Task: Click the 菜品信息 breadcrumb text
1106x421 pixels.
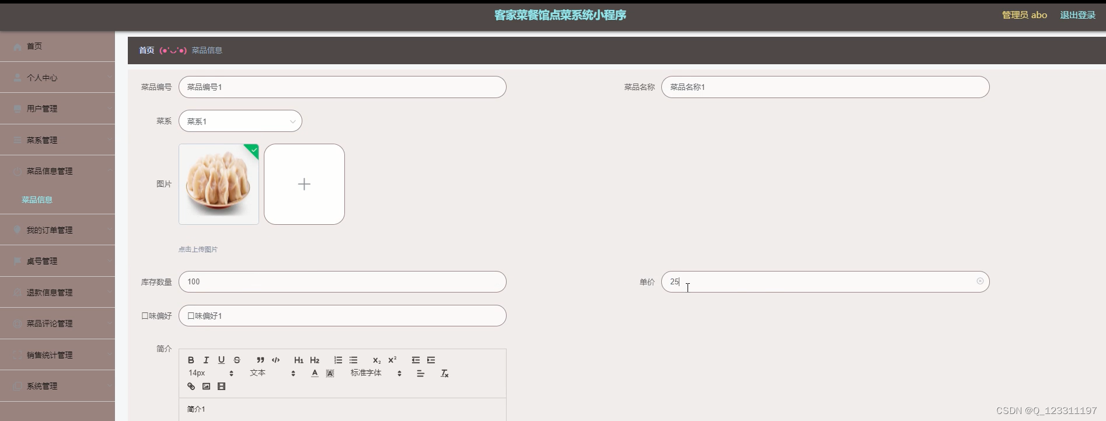Action: click(x=207, y=50)
